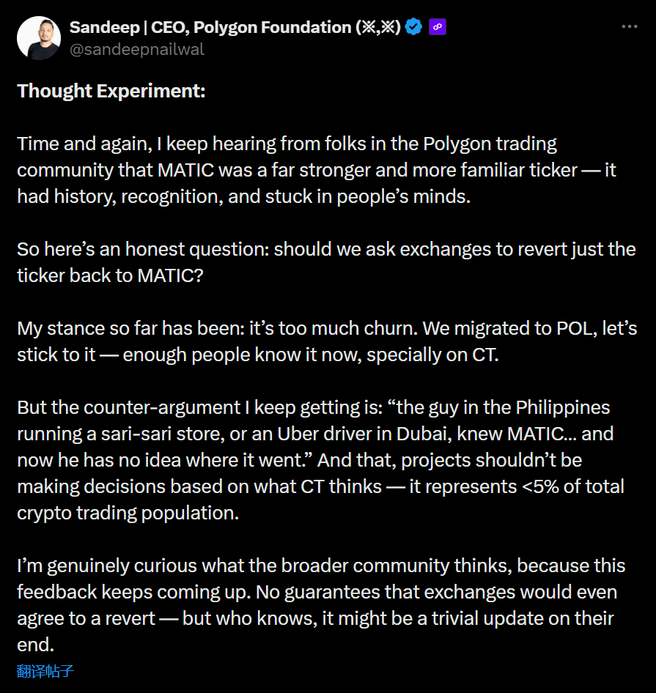
Task: Click the purple Polygon affiliation badge
Action: click(438, 28)
